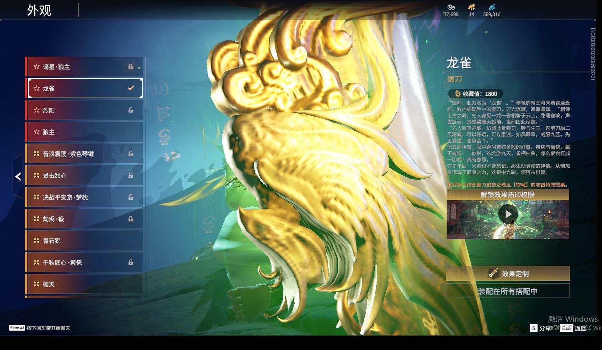Click 解锁效果拓印权限 banner
The width and height of the screenshot is (602, 350).
508,194
